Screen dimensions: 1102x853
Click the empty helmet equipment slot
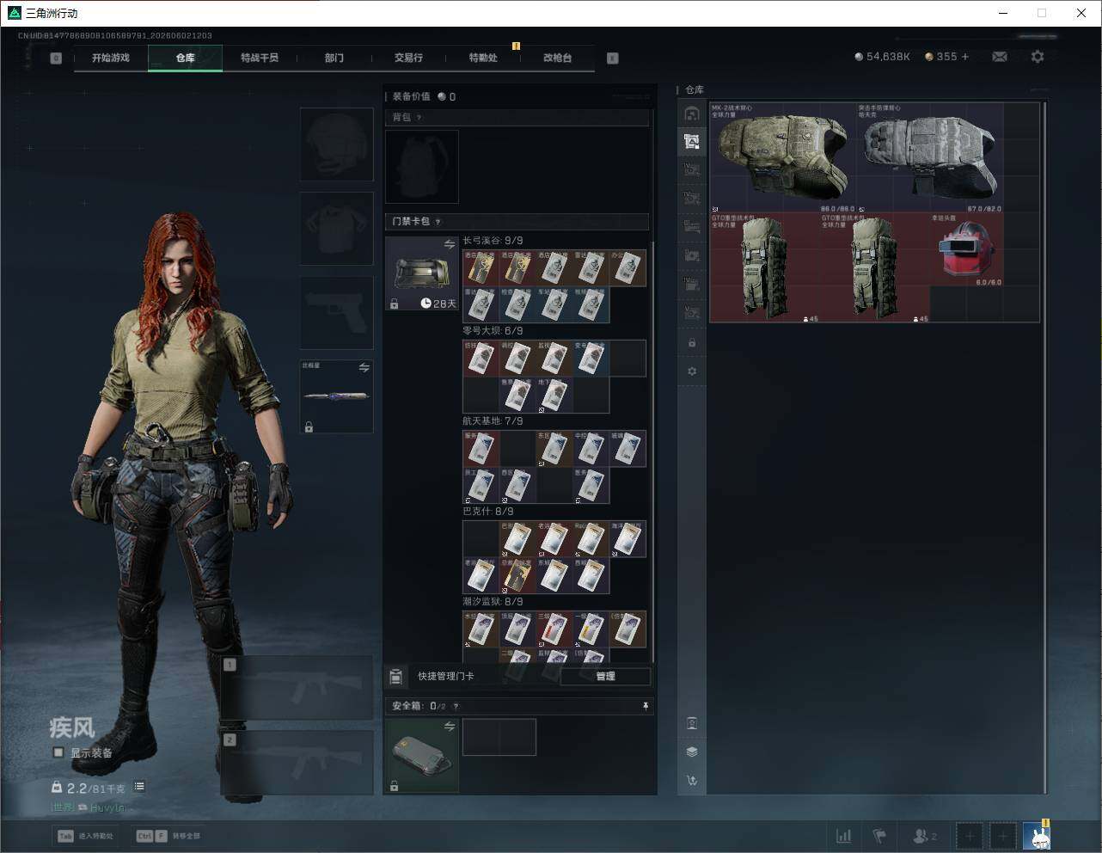[337, 144]
